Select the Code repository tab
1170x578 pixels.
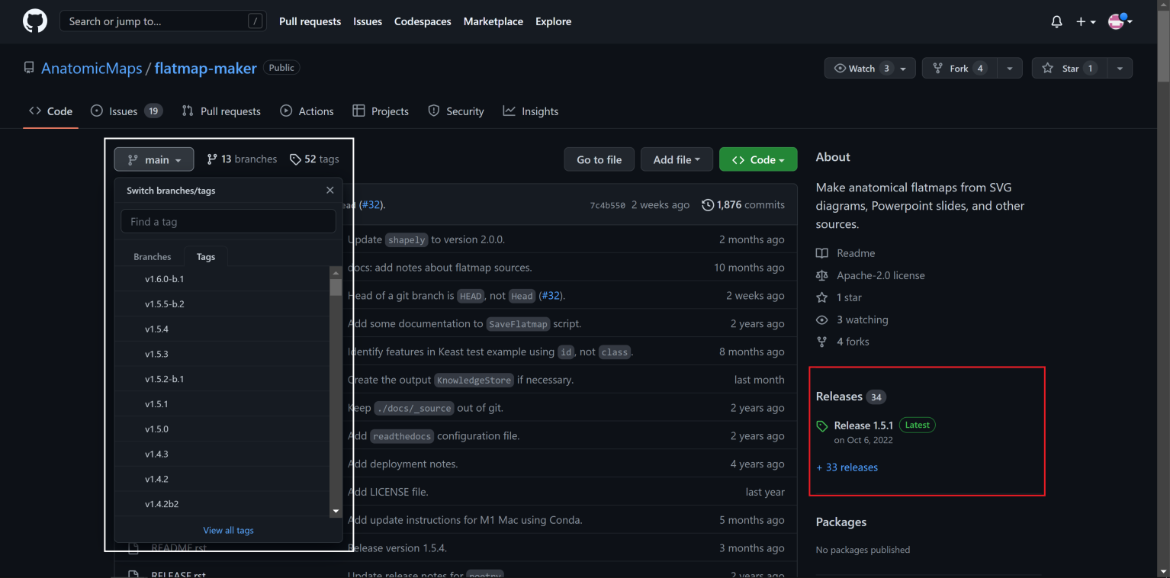(50, 111)
